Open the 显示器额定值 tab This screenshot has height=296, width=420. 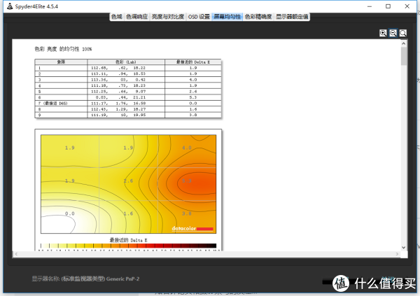pyautogui.click(x=293, y=16)
